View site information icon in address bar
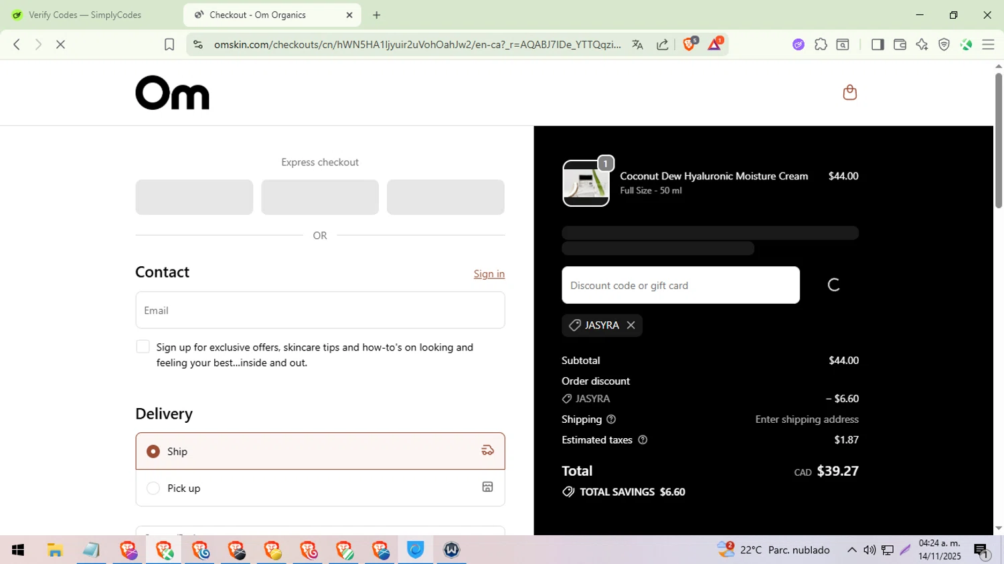 pyautogui.click(x=197, y=44)
